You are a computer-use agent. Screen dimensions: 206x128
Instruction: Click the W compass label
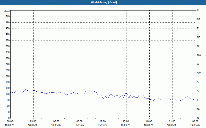coord(198,64)
